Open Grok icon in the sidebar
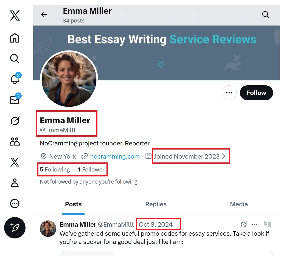Viewport: 289px width, 256px height. tap(15, 121)
